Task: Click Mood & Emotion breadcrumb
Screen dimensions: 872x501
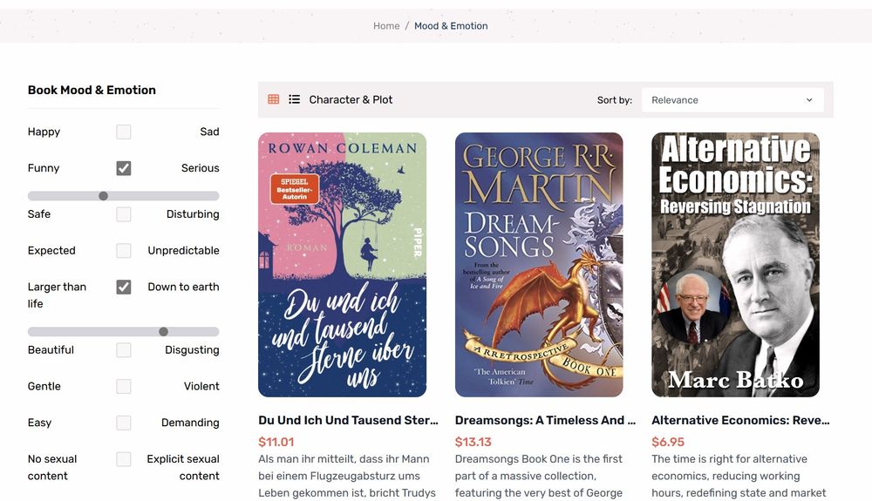Action: [x=451, y=25]
